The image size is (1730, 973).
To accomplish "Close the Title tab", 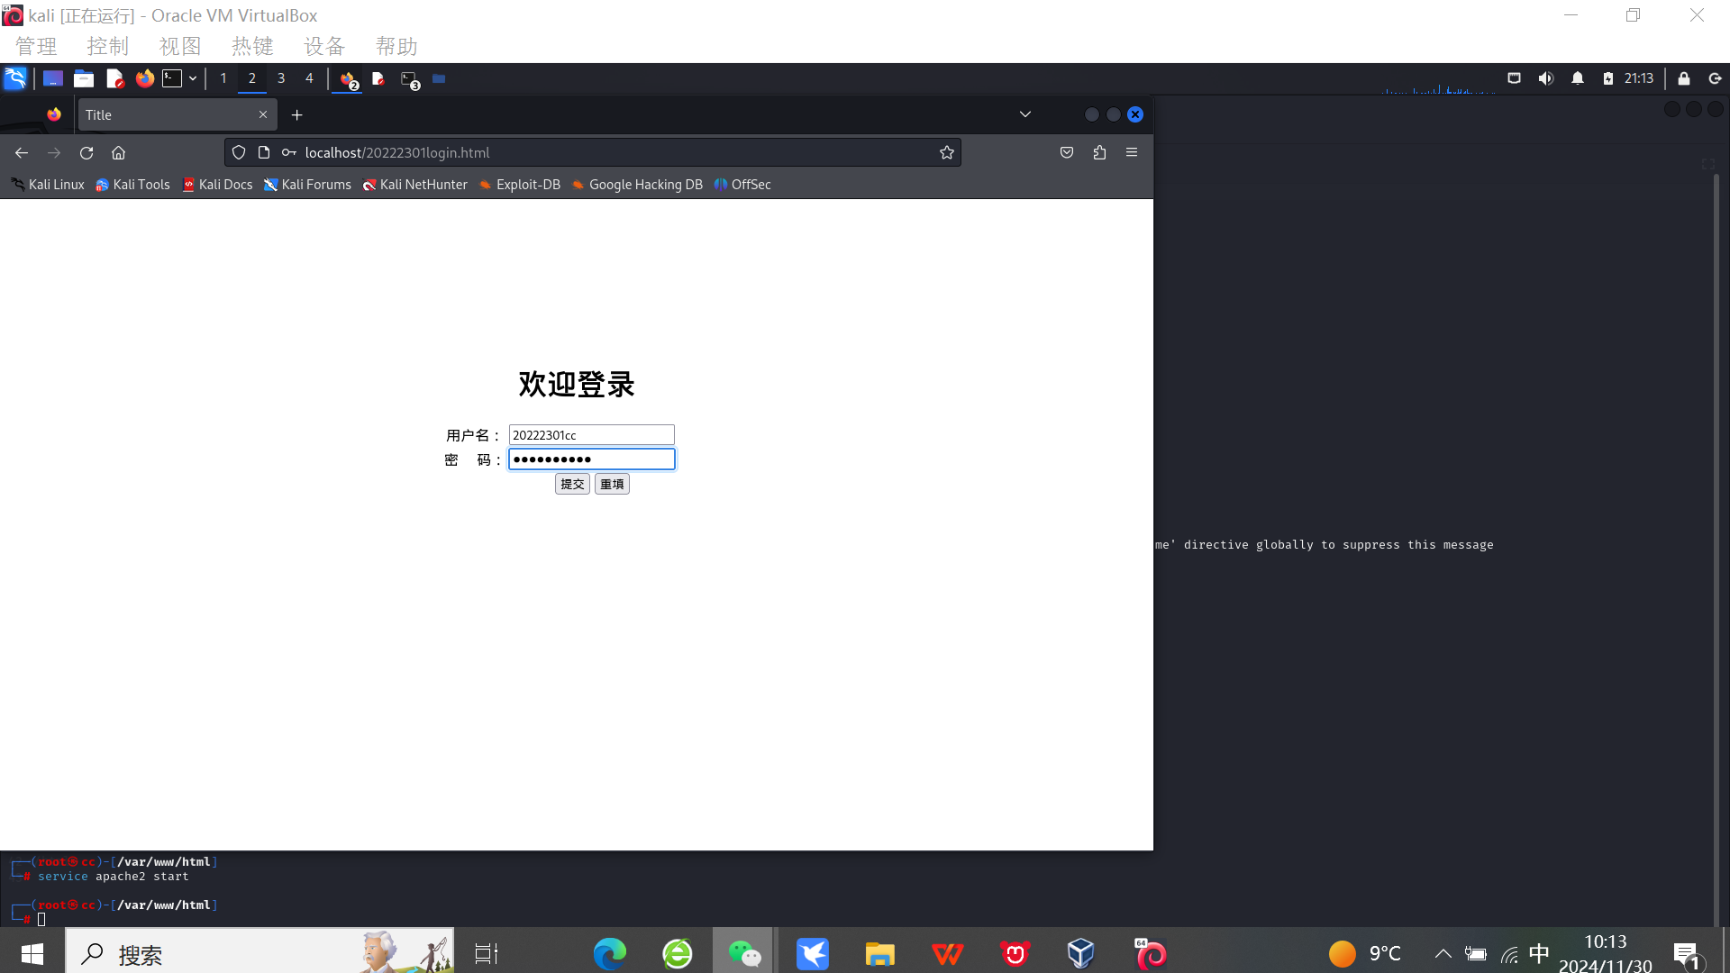I will [263, 115].
